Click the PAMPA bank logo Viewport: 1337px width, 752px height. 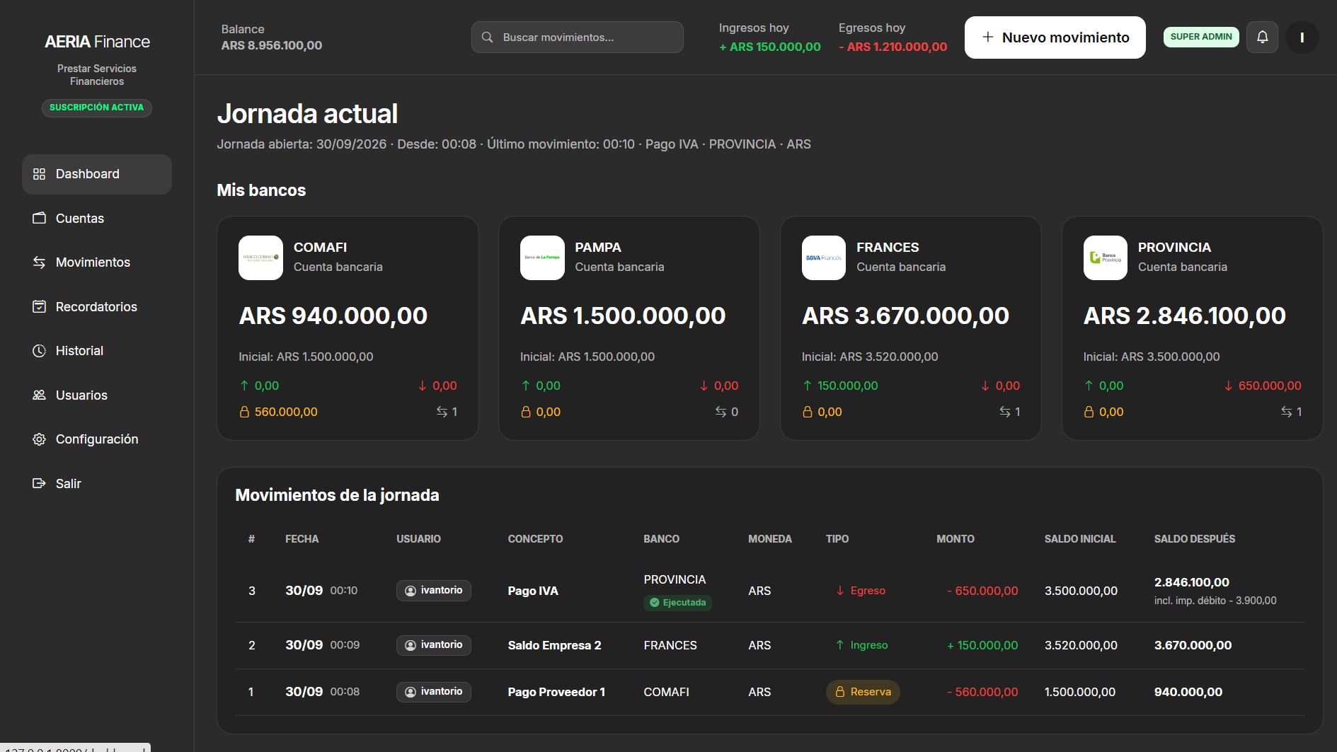tap(542, 258)
